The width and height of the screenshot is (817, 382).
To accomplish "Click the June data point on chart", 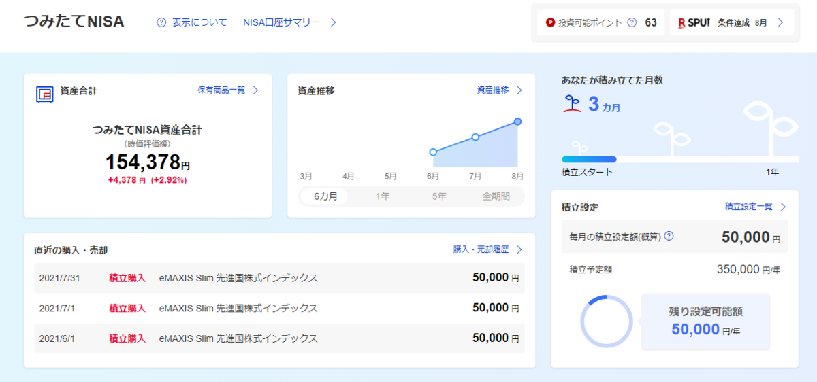I will [433, 152].
